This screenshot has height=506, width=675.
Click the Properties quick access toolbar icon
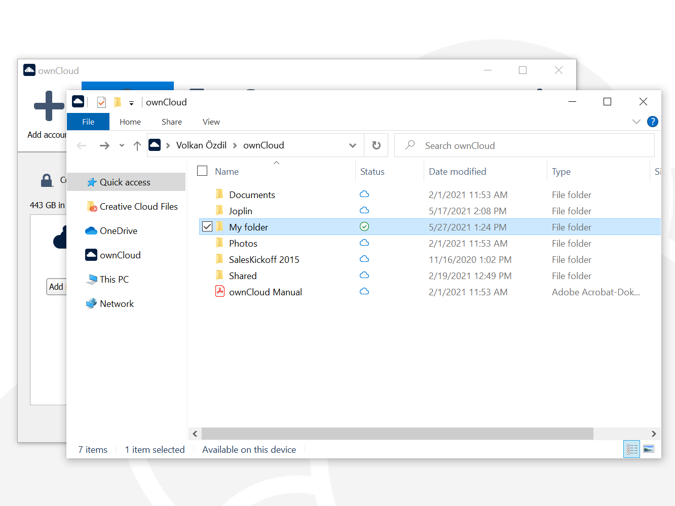pos(101,102)
